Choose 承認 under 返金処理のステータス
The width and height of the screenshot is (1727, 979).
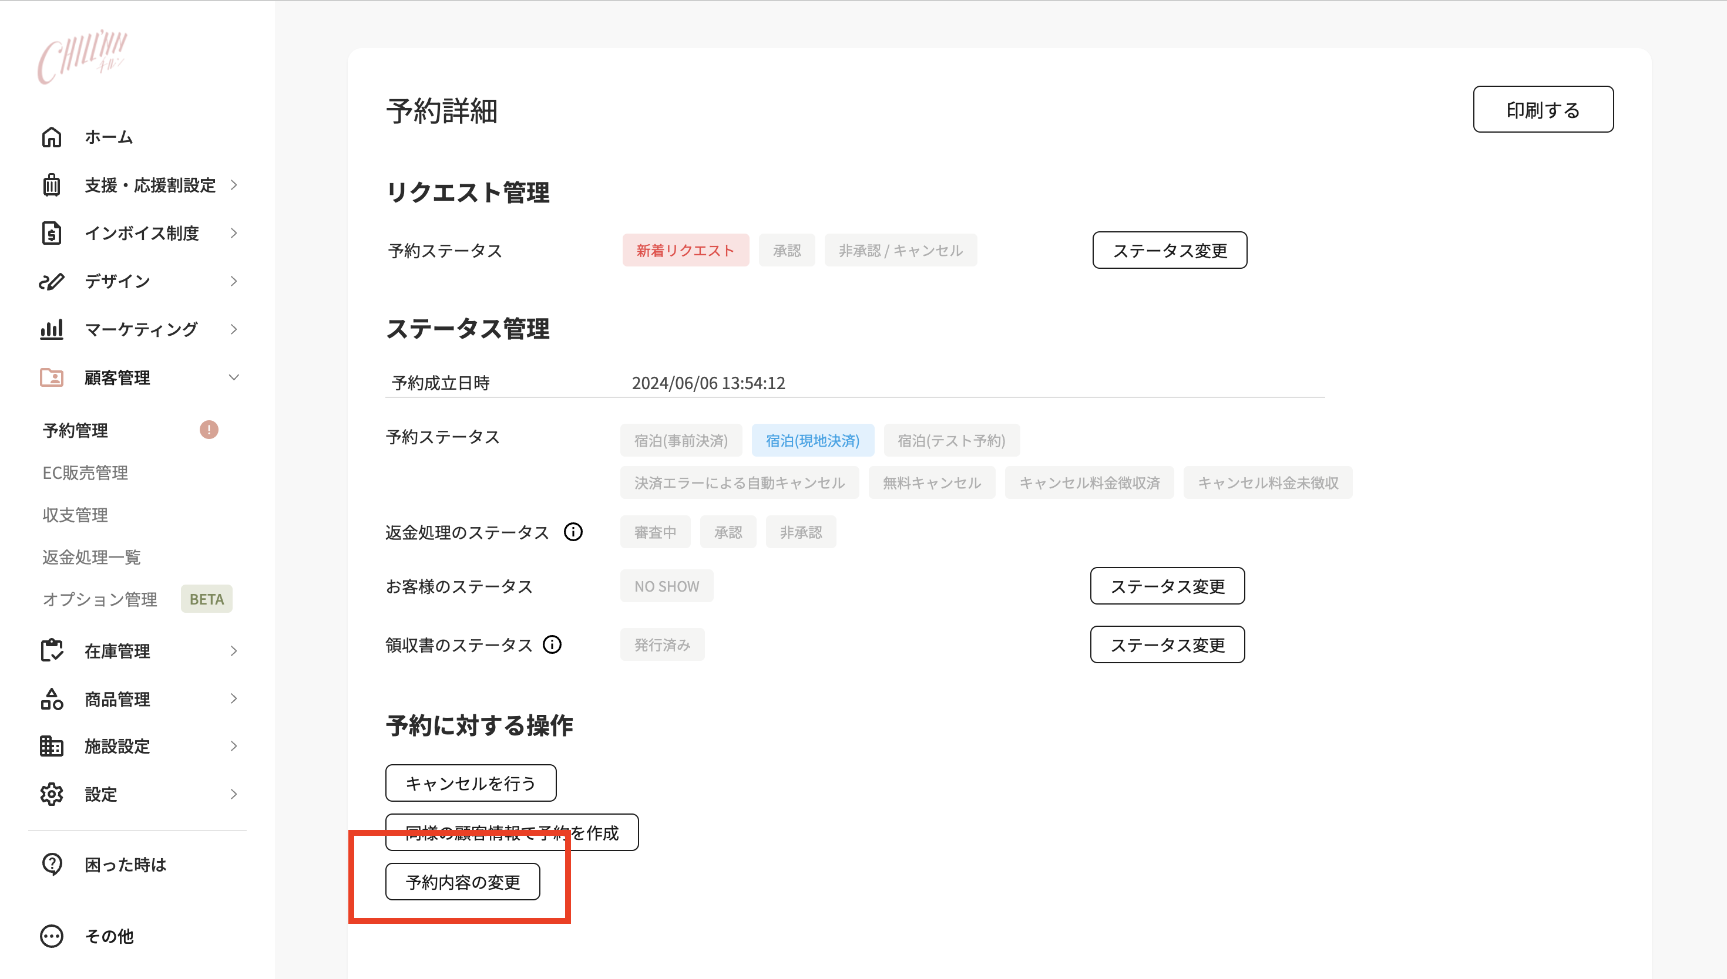tap(728, 531)
